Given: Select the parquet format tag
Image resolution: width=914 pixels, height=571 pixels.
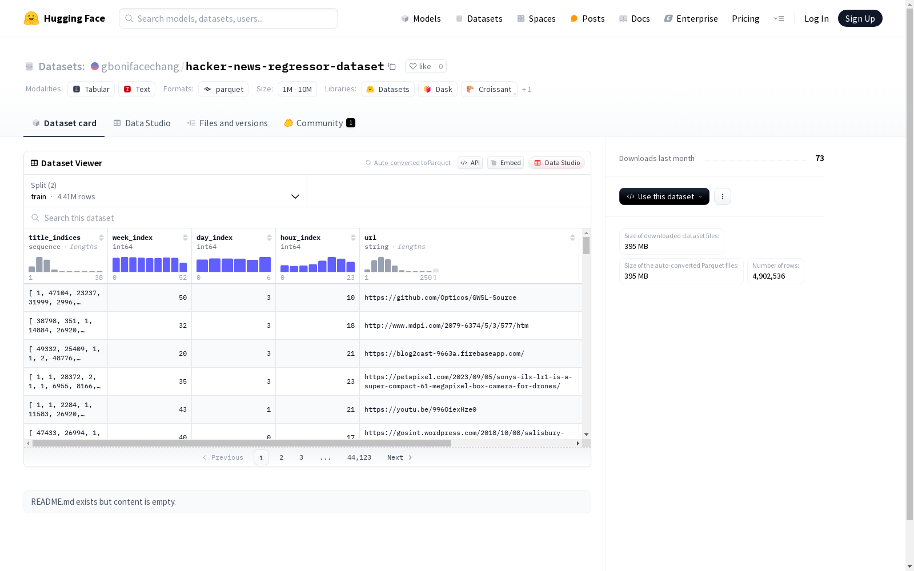Looking at the screenshot, I should 223,89.
